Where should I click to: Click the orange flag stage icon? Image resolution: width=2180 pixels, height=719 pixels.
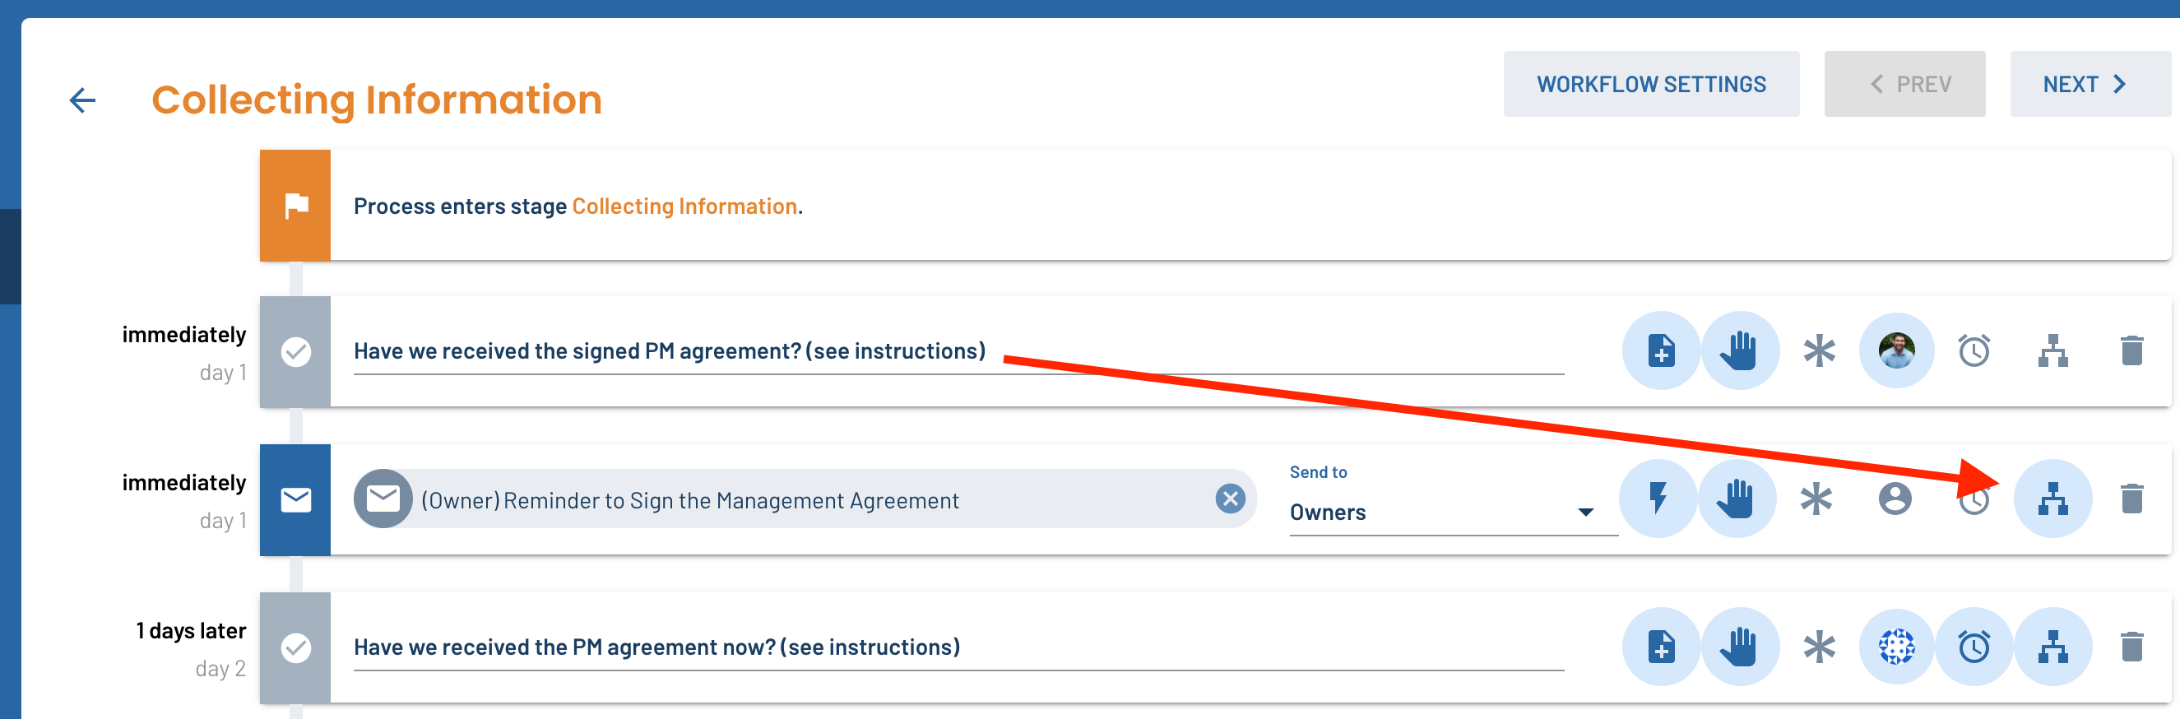[295, 206]
